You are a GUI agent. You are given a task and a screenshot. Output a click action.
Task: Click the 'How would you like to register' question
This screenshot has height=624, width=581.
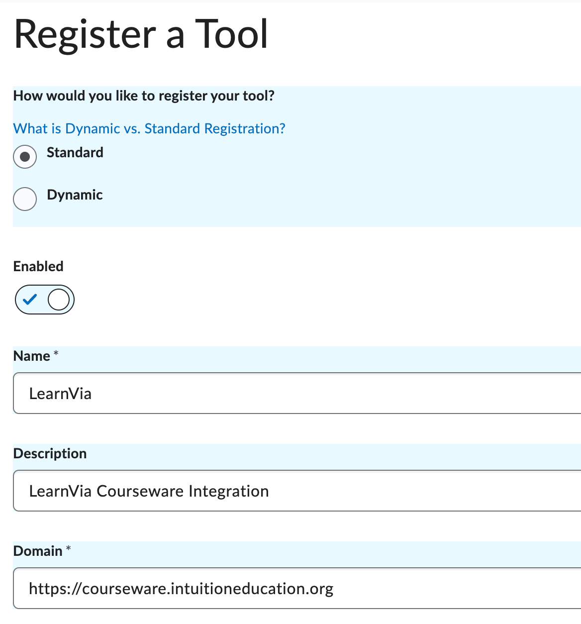[144, 96]
